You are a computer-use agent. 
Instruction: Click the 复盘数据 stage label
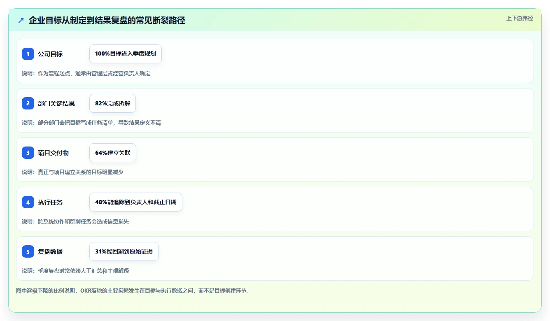tap(50, 251)
